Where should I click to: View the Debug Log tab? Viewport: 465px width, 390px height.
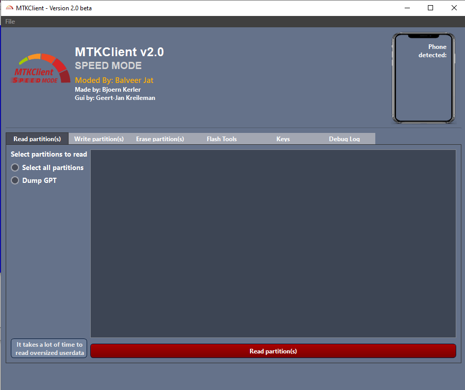click(x=344, y=139)
